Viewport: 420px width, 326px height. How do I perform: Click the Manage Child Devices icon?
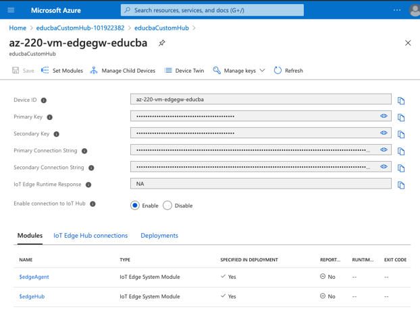94,70
